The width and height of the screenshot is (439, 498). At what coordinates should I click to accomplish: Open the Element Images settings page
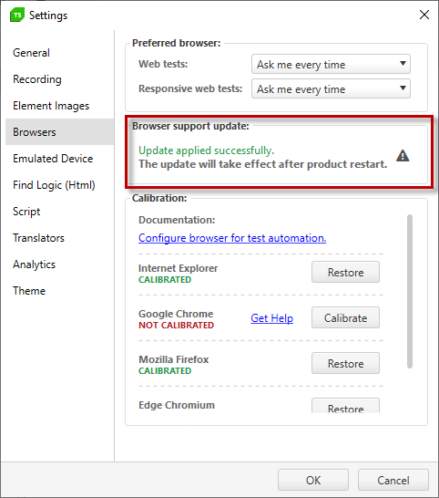[51, 106]
